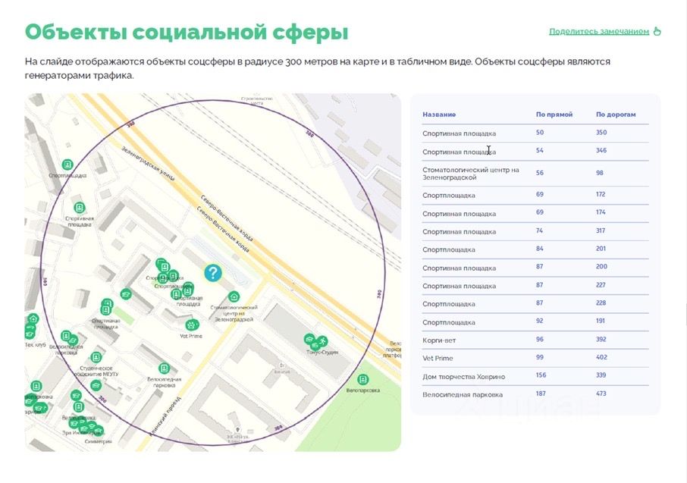
Task: Click the 'Зеленоградская улица' street label on map
Action: [148, 164]
